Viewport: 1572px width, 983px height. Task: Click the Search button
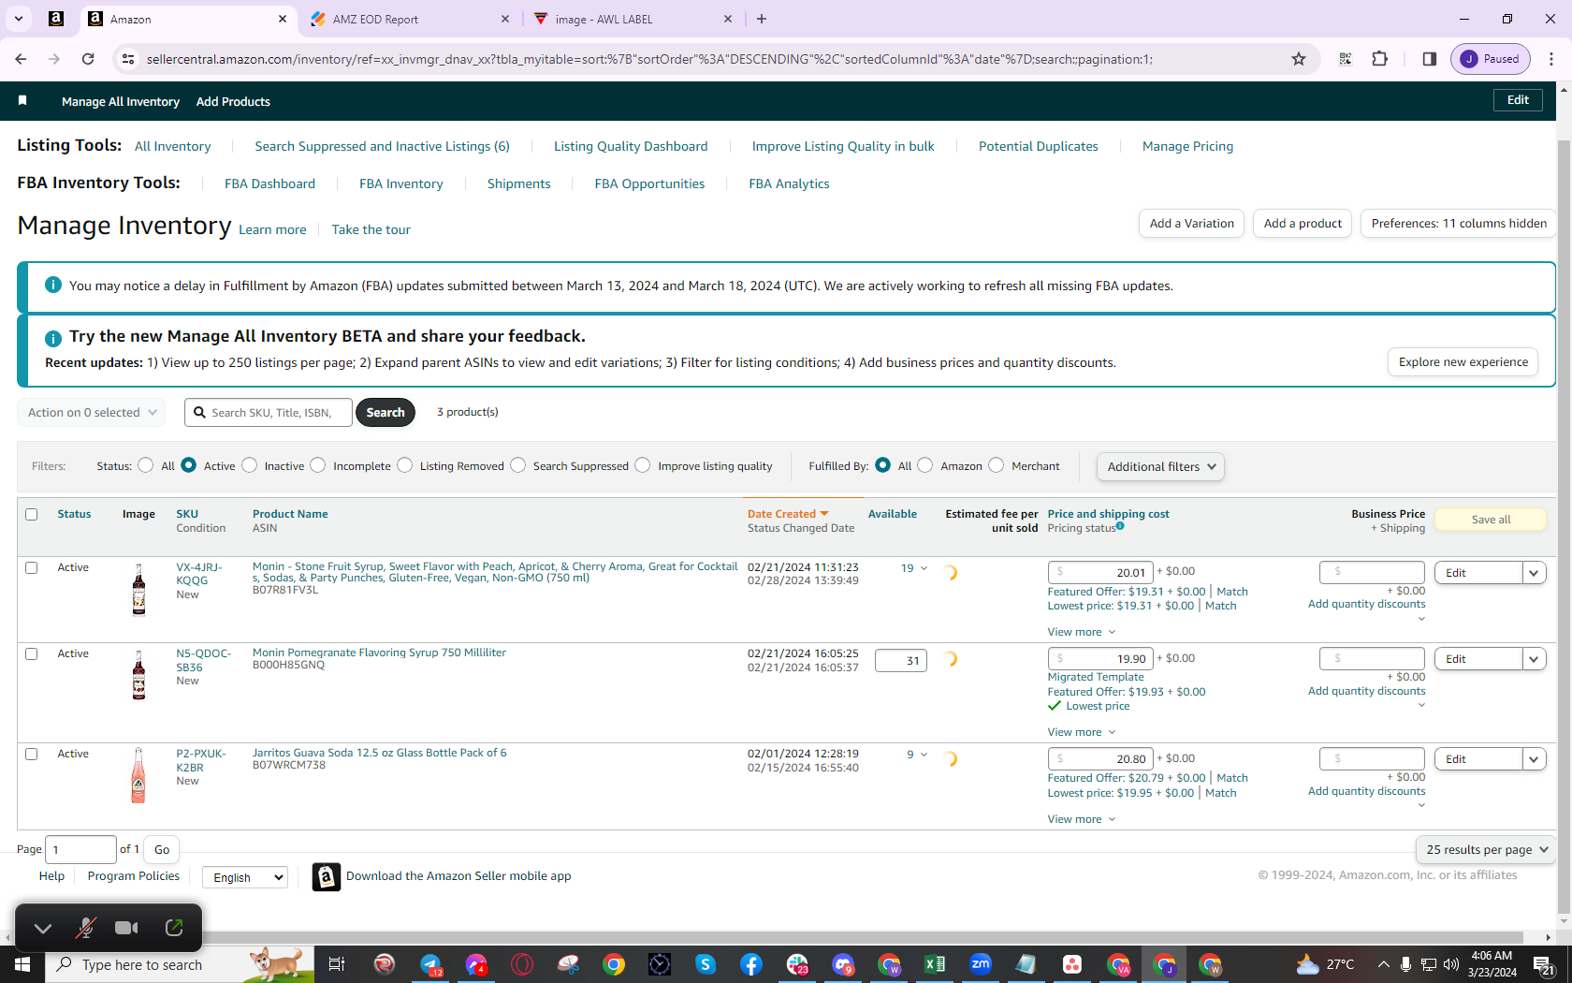(386, 412)
